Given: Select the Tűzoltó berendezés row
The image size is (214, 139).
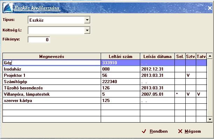Looking at the screenshot, I should (105, 88).
